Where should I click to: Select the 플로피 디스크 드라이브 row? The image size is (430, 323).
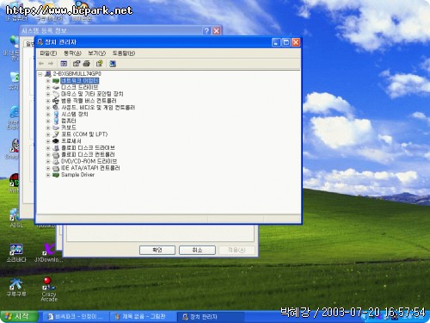pyautogui.click(x=88, y=148)
